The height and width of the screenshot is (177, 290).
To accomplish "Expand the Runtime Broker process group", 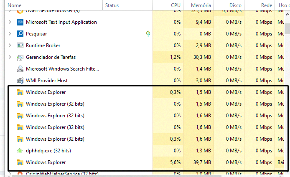I will (10, 45).
